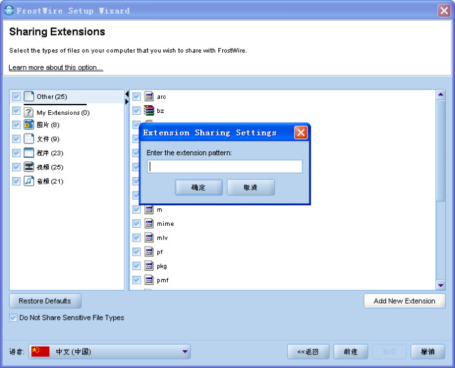The width and height of the screenshot is (455, 368).
Task: Select the Other (25) category label
Action: click(x=52, y=97)
